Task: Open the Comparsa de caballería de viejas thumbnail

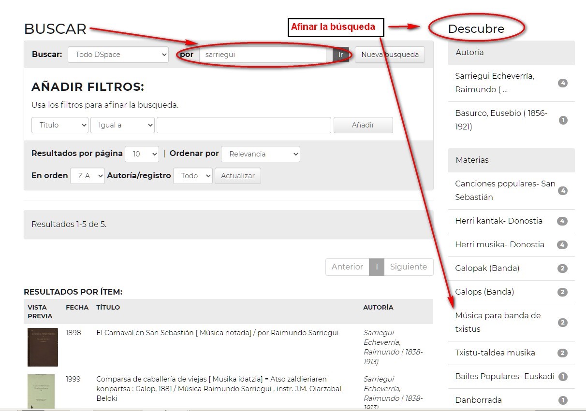Action: 41,391
